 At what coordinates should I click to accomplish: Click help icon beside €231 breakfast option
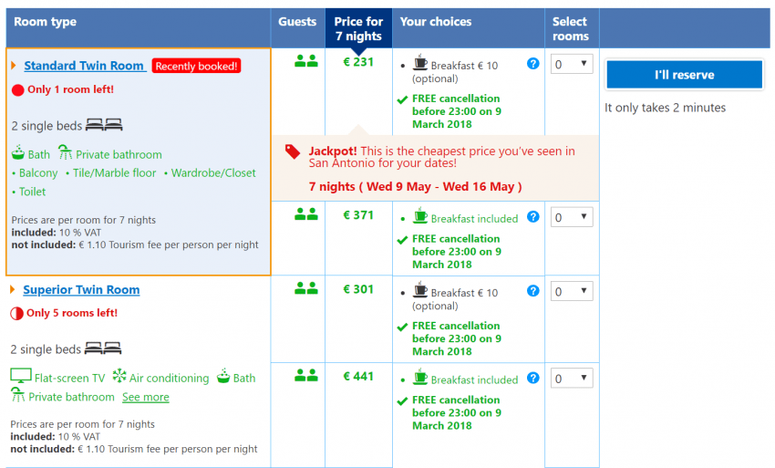pos(533,63)
